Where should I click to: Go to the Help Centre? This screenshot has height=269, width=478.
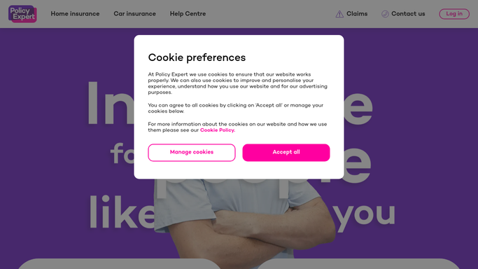[x=188, y=14]
